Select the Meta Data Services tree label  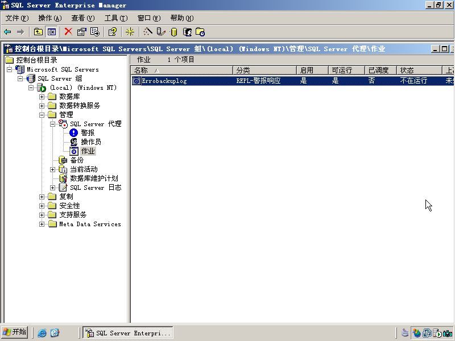pos(90,224)
